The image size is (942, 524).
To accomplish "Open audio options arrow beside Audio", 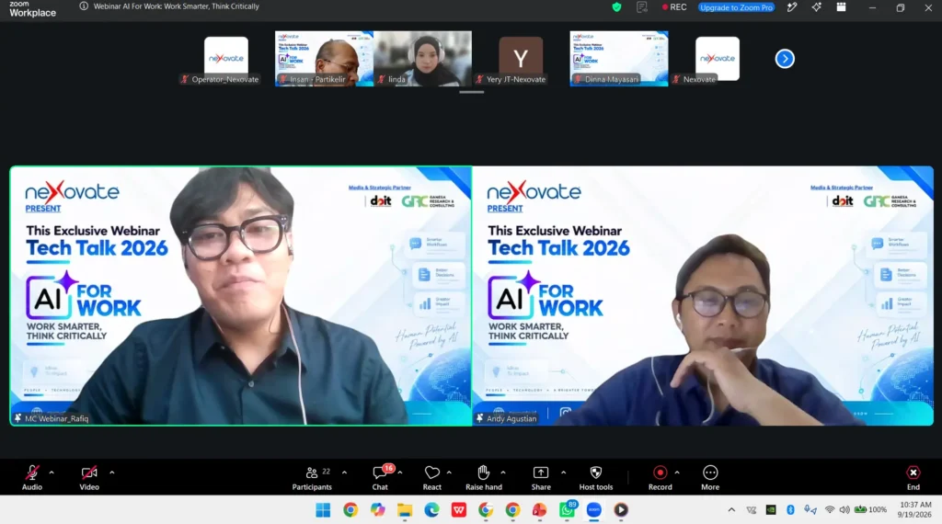I will click(x=52, y=473).
